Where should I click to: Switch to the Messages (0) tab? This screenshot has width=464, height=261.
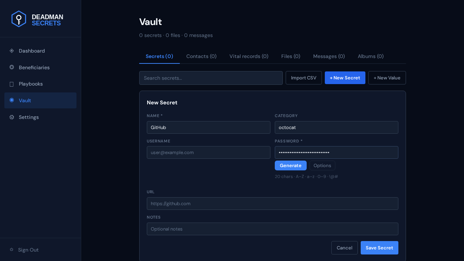tap(329, 56)
